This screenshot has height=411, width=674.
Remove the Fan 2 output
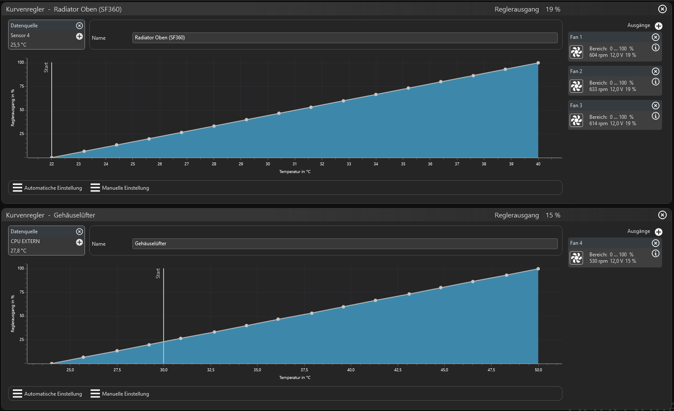[656, 71]
